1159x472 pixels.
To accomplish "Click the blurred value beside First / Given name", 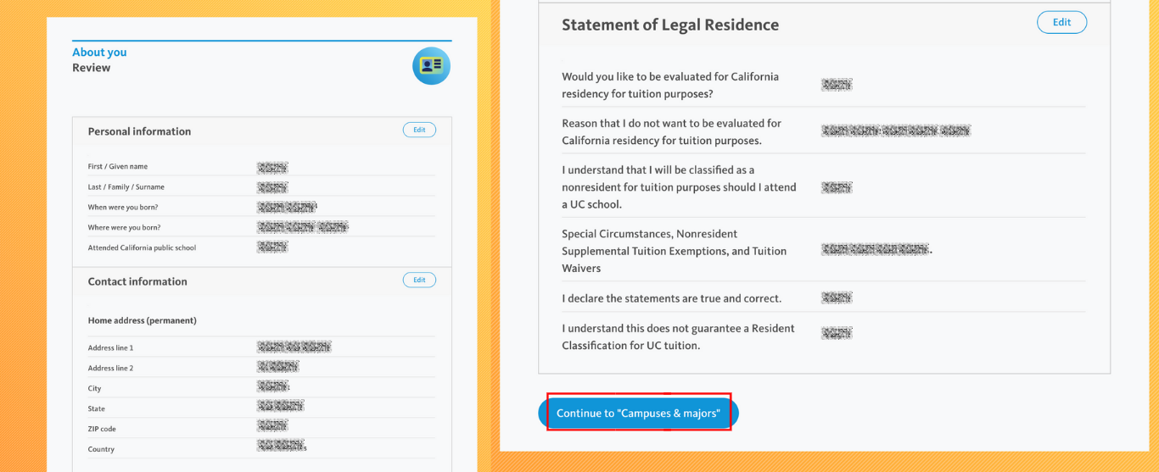I will click(272, 168).
